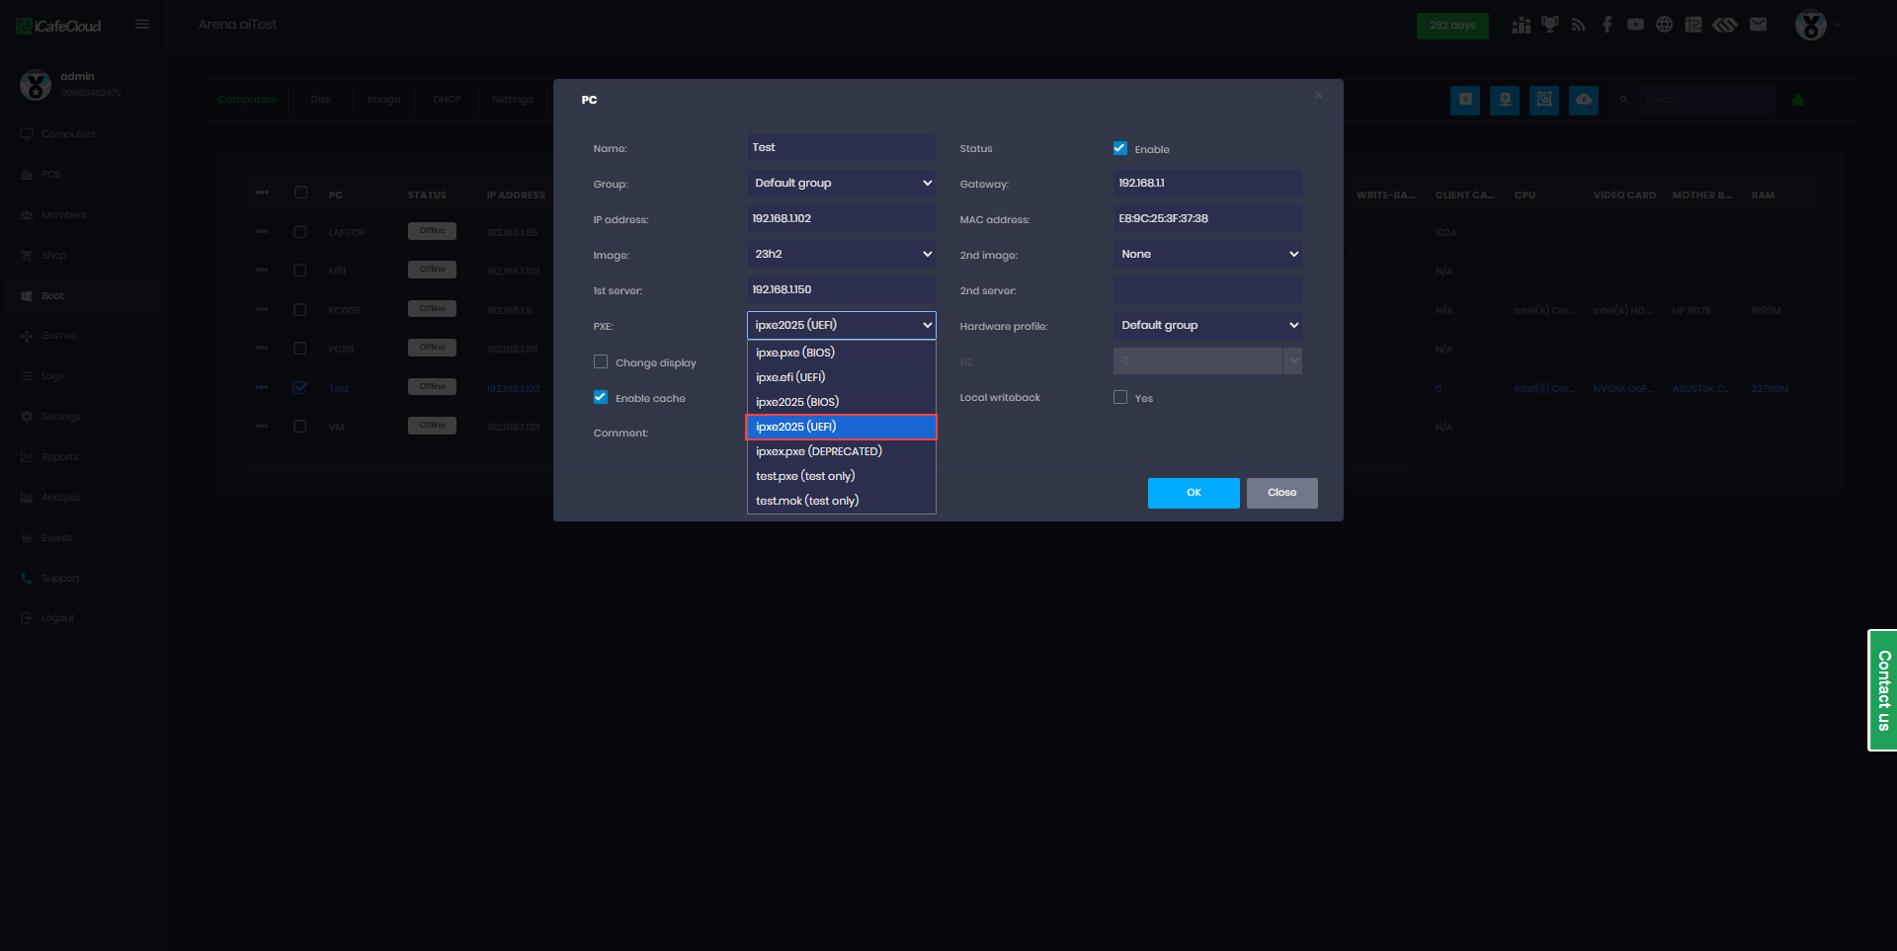
Task: Toggle the Enable status checkbox
Action: [x=1120, y=149]
